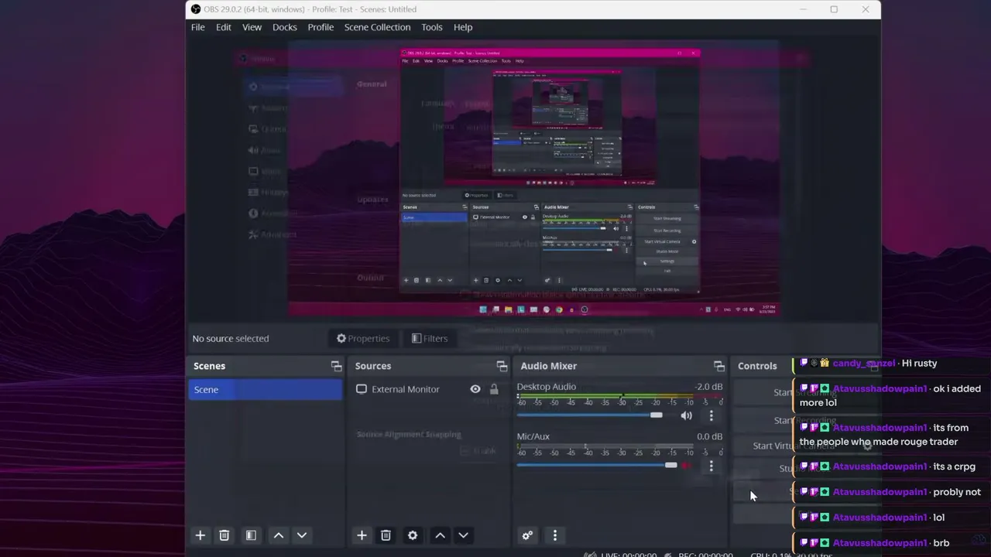Open the Help menu
Image resolution: width=991 pixels, height=557 pixels.
[x=463, y=27]
